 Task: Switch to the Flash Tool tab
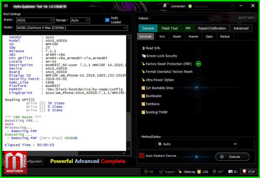[169, 28]
